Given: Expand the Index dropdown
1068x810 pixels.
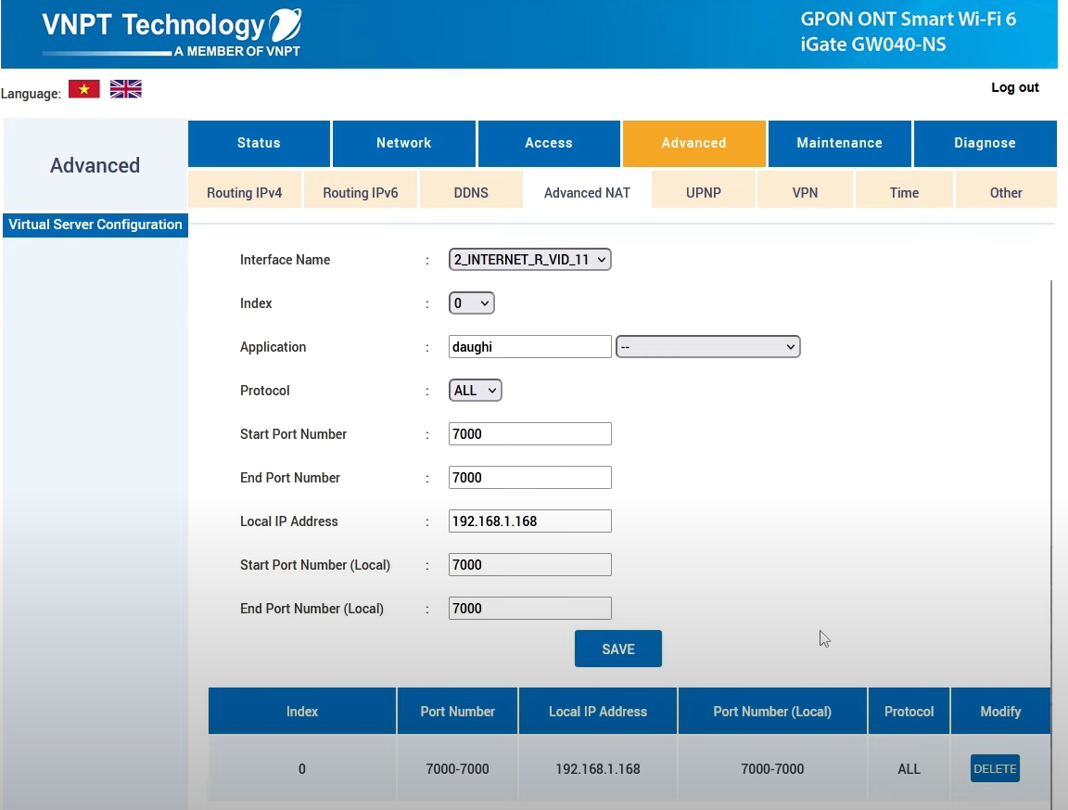Looking at the screenshot, I should 471,303.
